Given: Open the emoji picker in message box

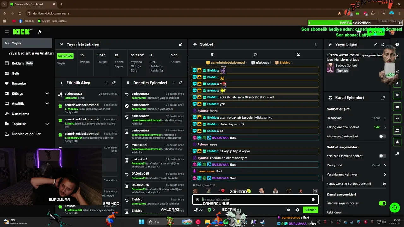Looking at the screenshot, I should (x=313, y=199).
